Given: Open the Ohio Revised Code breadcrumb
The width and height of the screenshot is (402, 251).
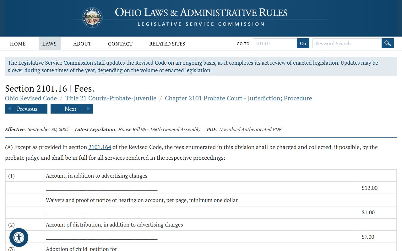Looking at the screenshot, I should [31, 98].
